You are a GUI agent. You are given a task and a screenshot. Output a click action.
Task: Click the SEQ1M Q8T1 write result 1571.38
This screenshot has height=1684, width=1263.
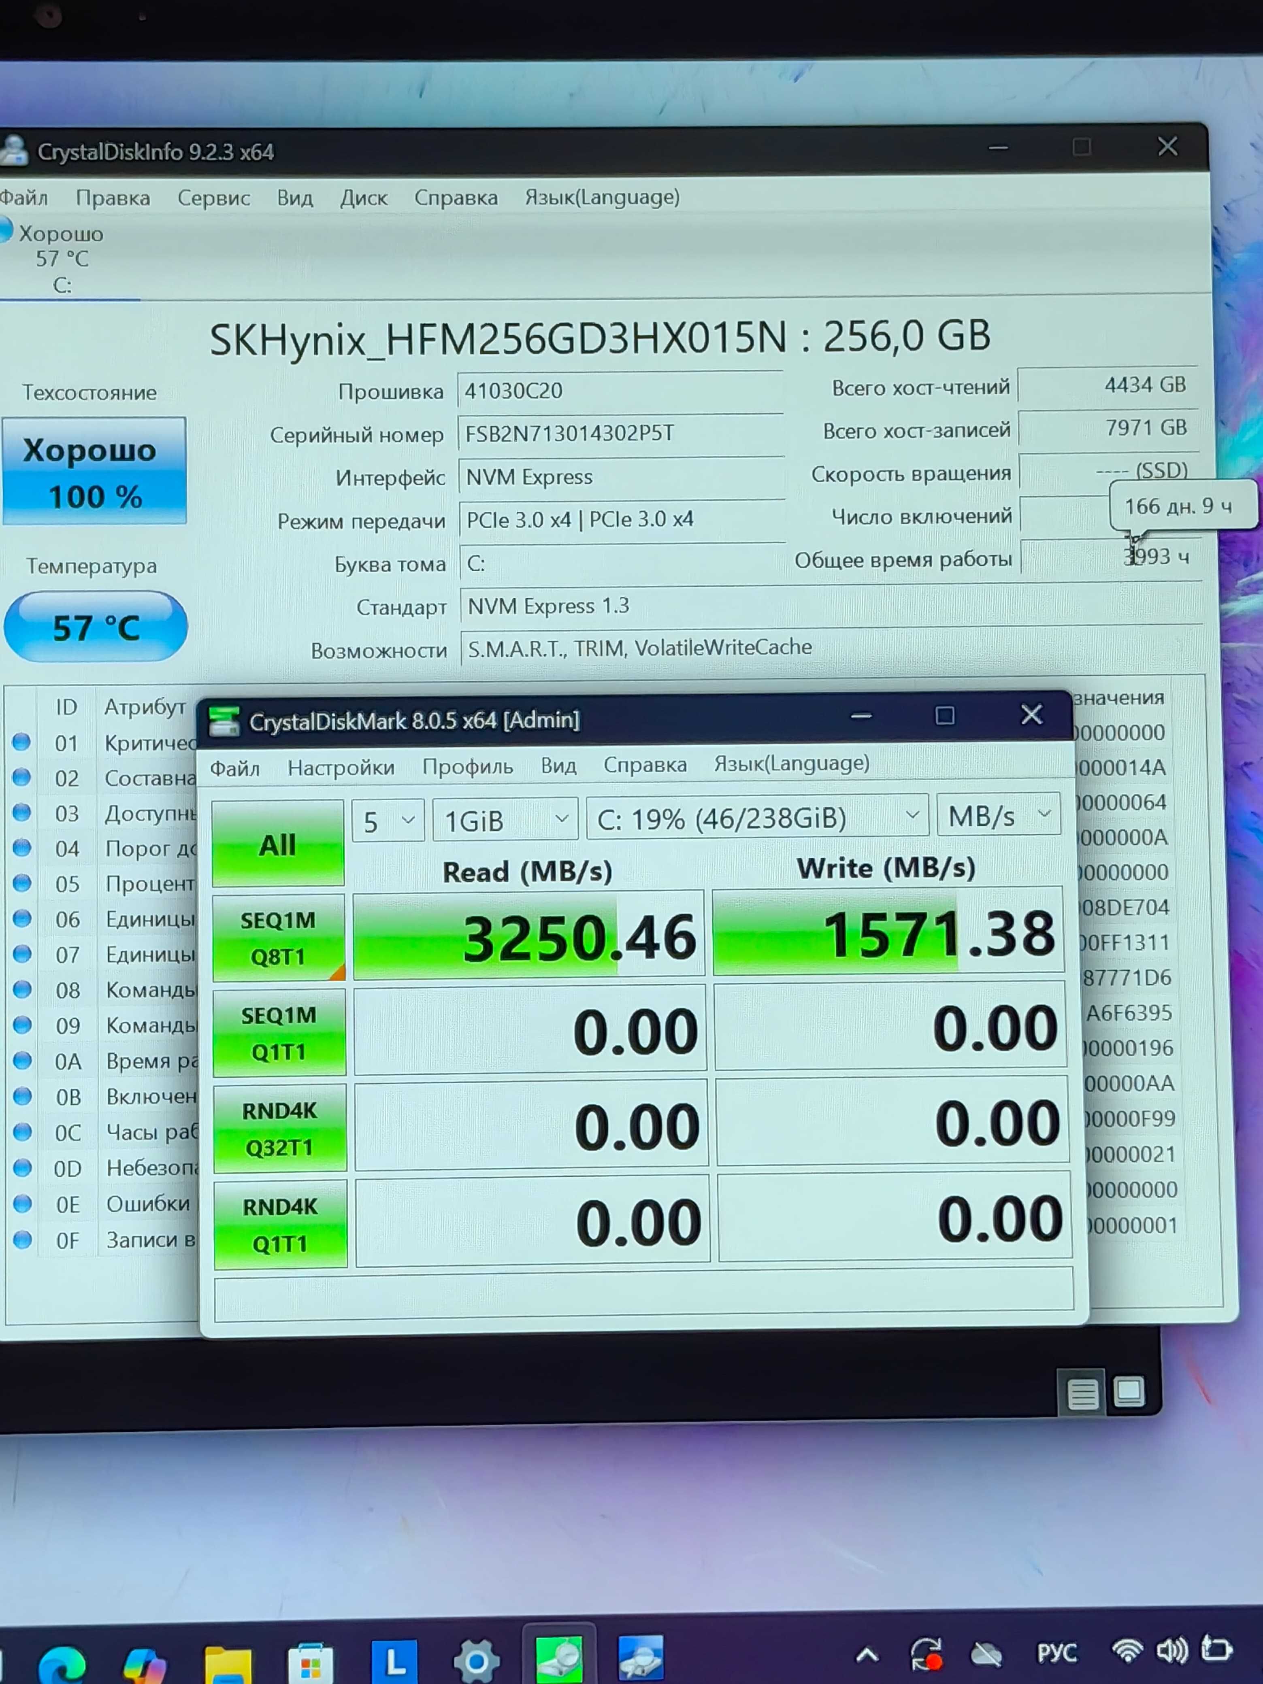click(888, 931)
